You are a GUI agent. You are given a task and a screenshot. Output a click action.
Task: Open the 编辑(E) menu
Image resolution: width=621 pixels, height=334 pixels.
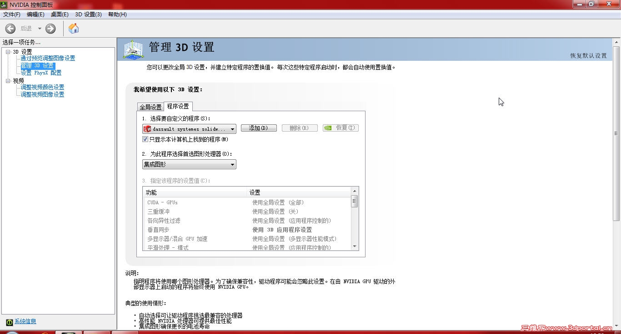35,15
